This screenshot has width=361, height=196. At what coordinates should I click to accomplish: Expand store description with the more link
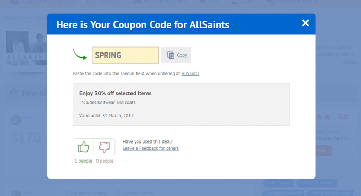tap(349, 61)
